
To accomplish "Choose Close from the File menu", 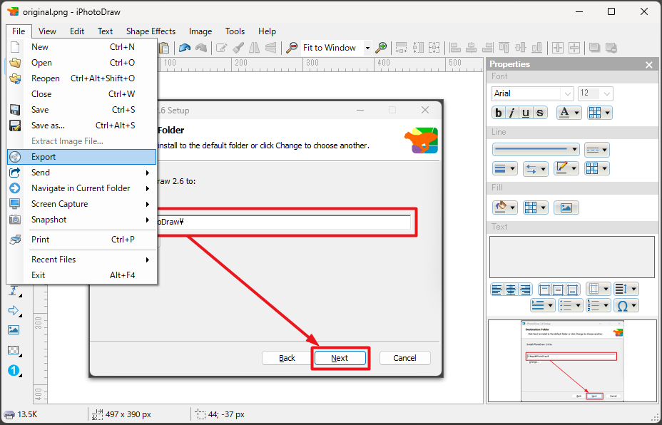I will click(81, 94).
